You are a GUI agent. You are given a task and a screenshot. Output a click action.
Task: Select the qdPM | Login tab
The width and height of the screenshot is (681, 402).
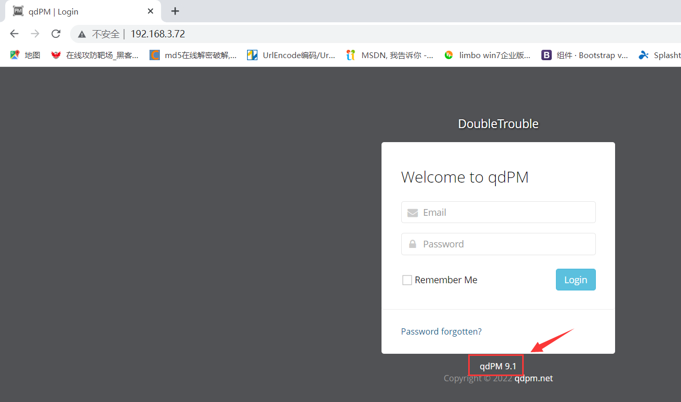click(x=83, y=11)
